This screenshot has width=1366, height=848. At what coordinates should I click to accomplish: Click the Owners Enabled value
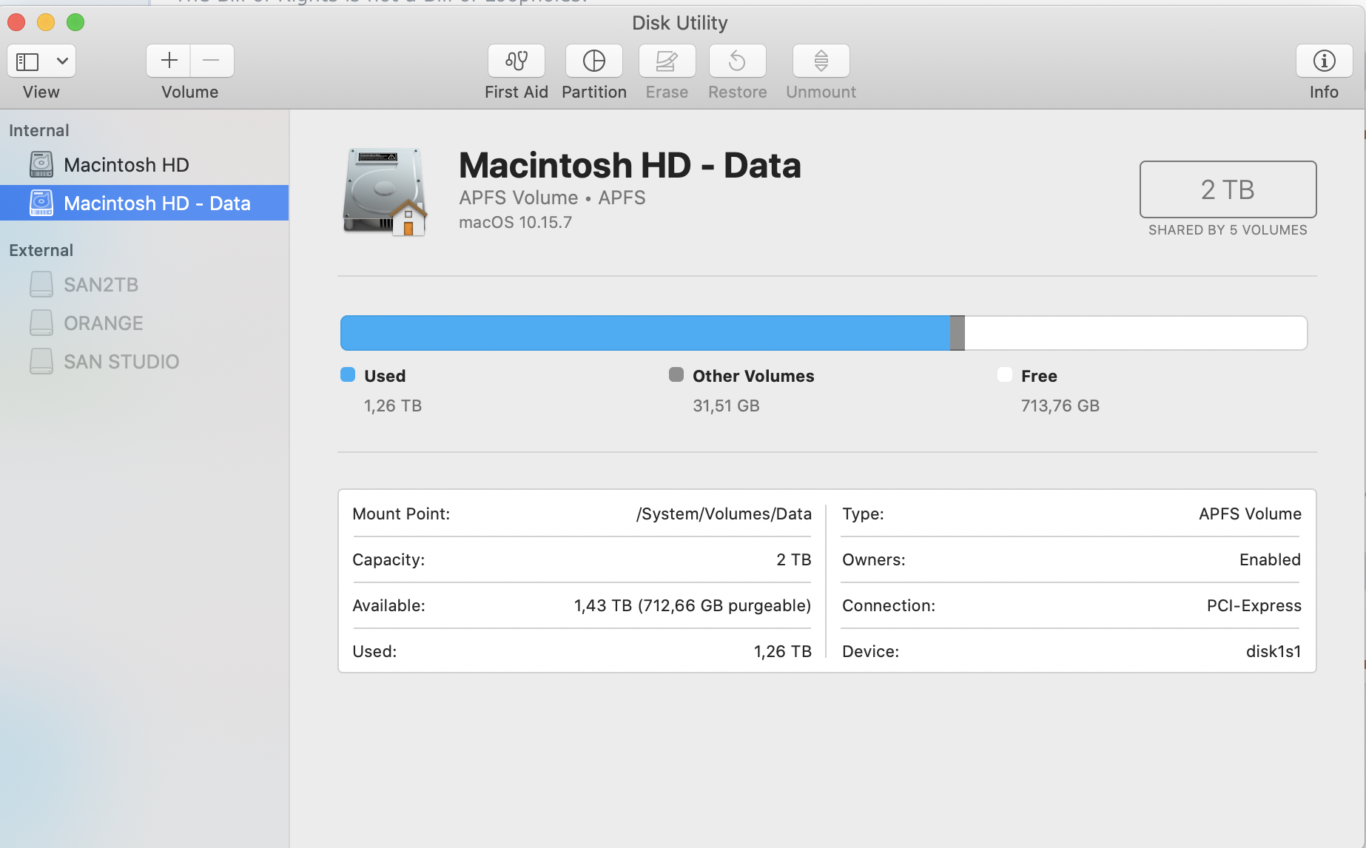tap(1271, 559)
